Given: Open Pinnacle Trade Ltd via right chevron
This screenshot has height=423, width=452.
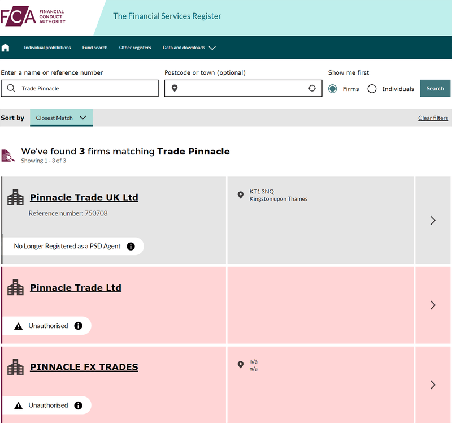Looking at the screenshot, I should tap(433, 305).
